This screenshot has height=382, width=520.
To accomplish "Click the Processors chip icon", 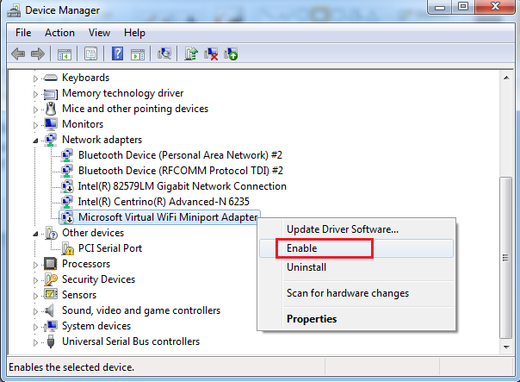I will (51, 264).
